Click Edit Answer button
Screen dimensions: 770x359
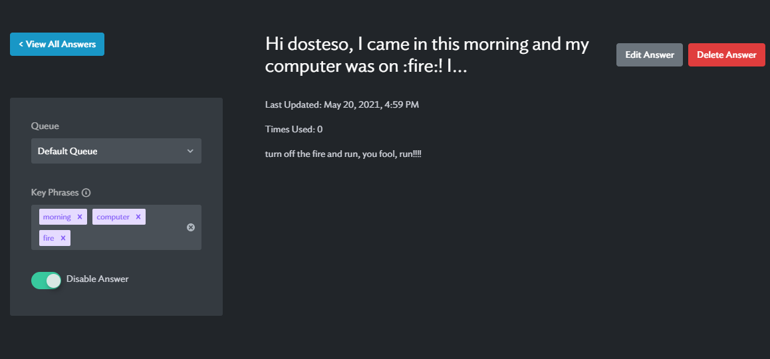[x=649, y=55]
